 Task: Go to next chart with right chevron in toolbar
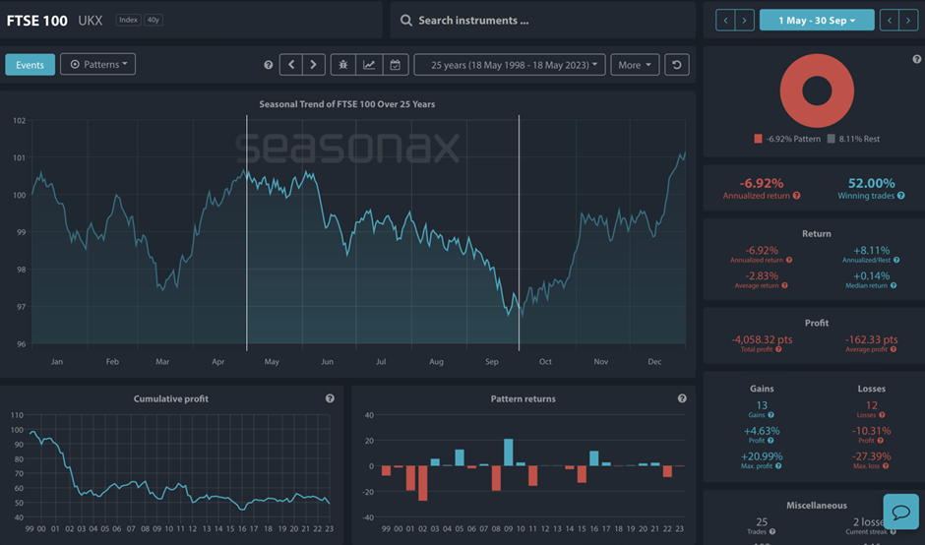tap(314, 65)
